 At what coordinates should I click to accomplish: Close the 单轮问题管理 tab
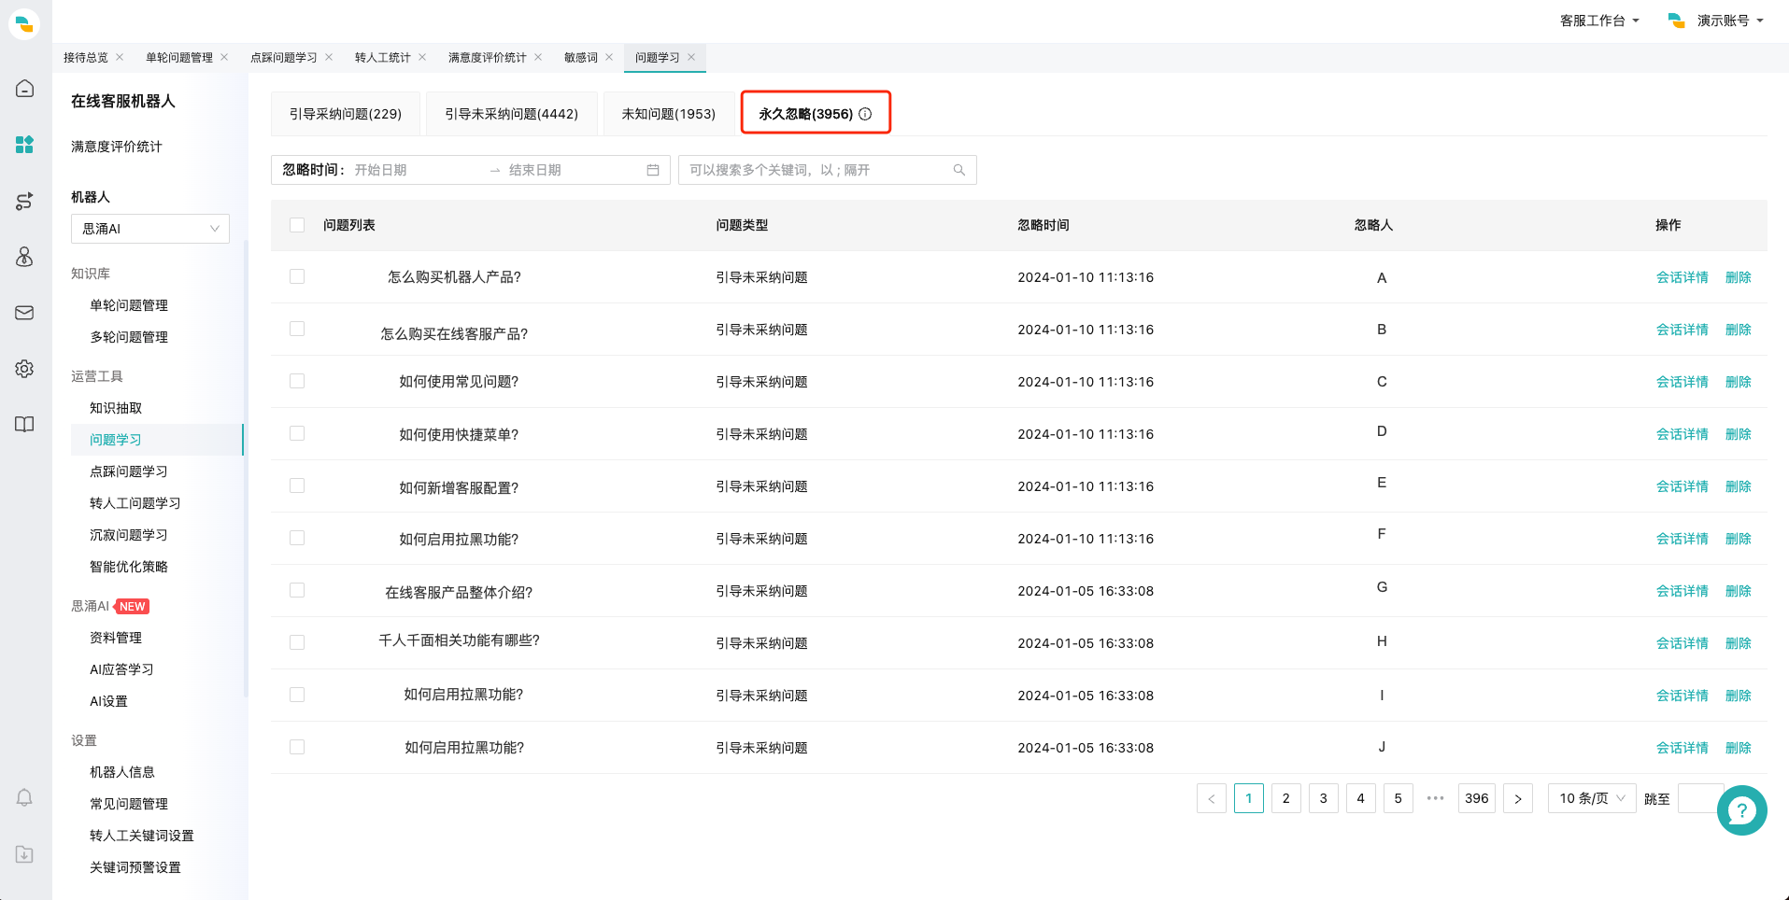[x=224, y=57]
